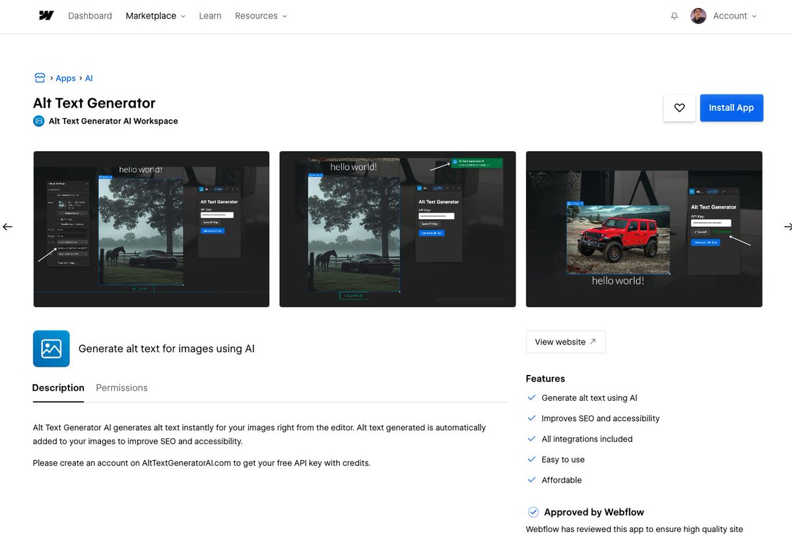Open third screenshot with red Jeep
The width and height of the screenshot is (792, 536).
click(643, 229)
